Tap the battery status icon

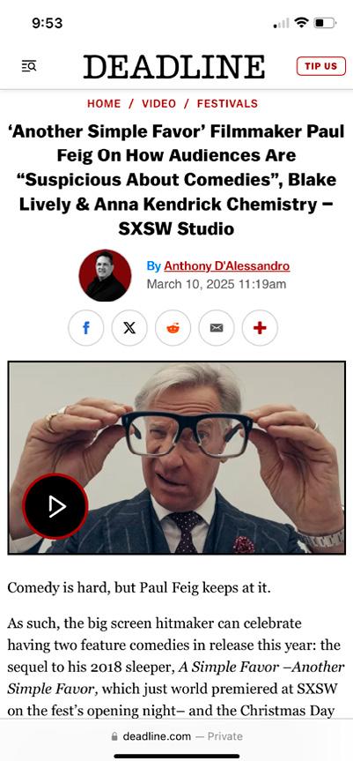[x=325, y=22]
